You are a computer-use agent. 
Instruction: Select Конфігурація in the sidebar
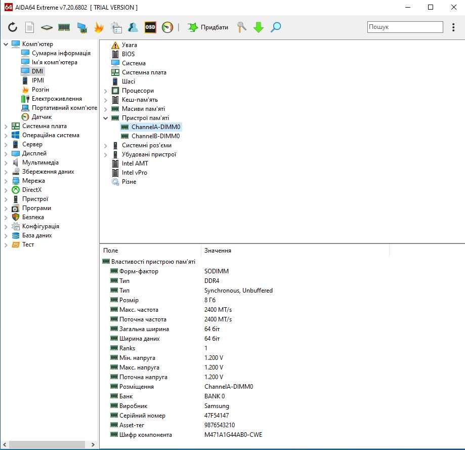coord(40,226)
